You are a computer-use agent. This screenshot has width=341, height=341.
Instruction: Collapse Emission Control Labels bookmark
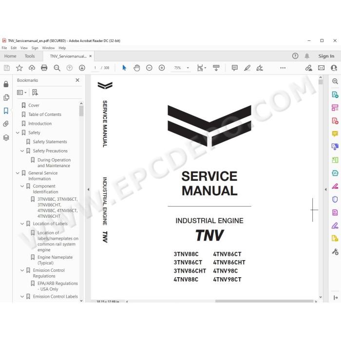point(22,297)
